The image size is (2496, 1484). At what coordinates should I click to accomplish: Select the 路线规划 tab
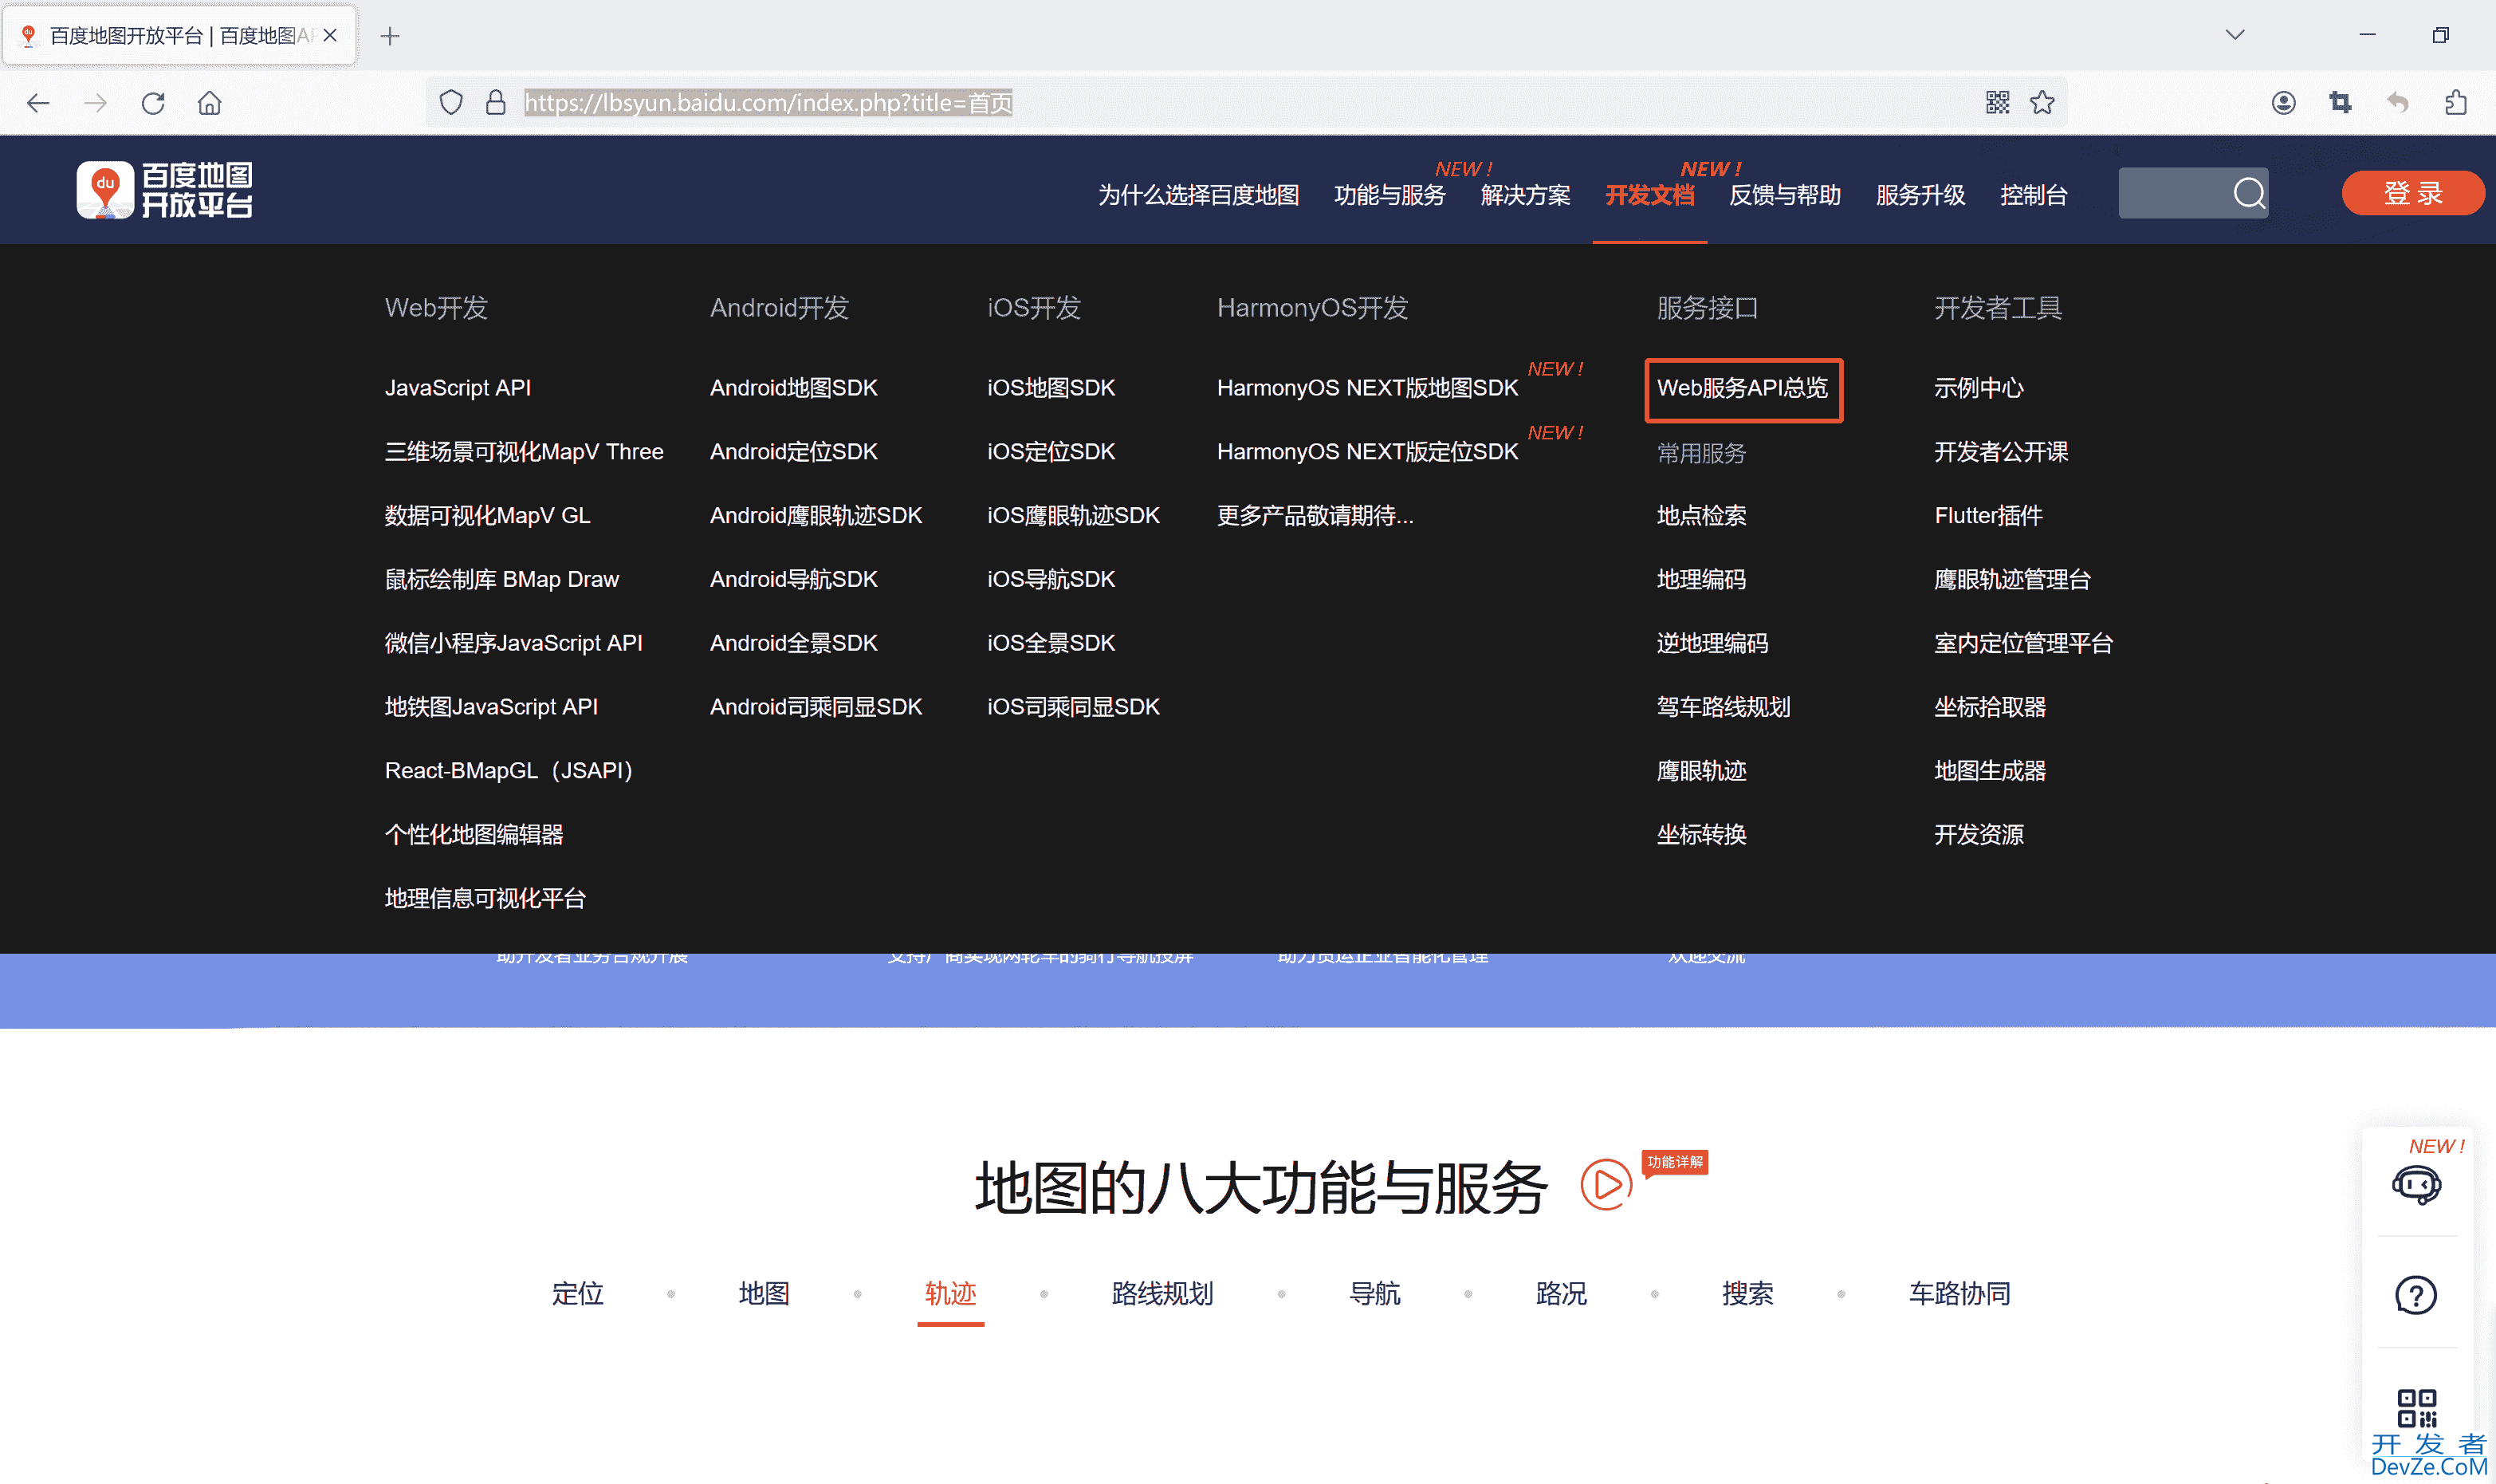(x=1162, y=1294)
